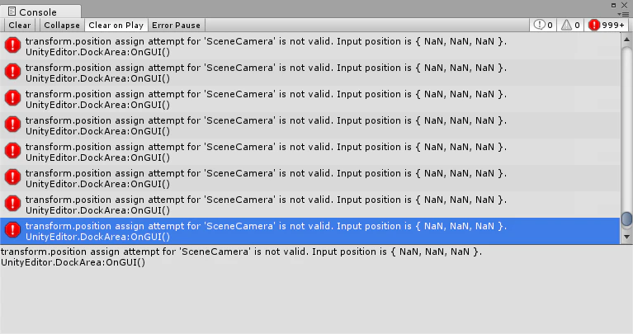This screenshot has width=633, height=334.
Task: Click the Clear button
Action: point(20,25)
